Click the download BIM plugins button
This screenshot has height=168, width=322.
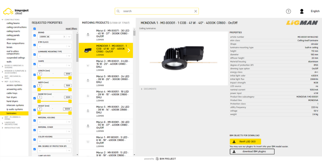[252, 151]
